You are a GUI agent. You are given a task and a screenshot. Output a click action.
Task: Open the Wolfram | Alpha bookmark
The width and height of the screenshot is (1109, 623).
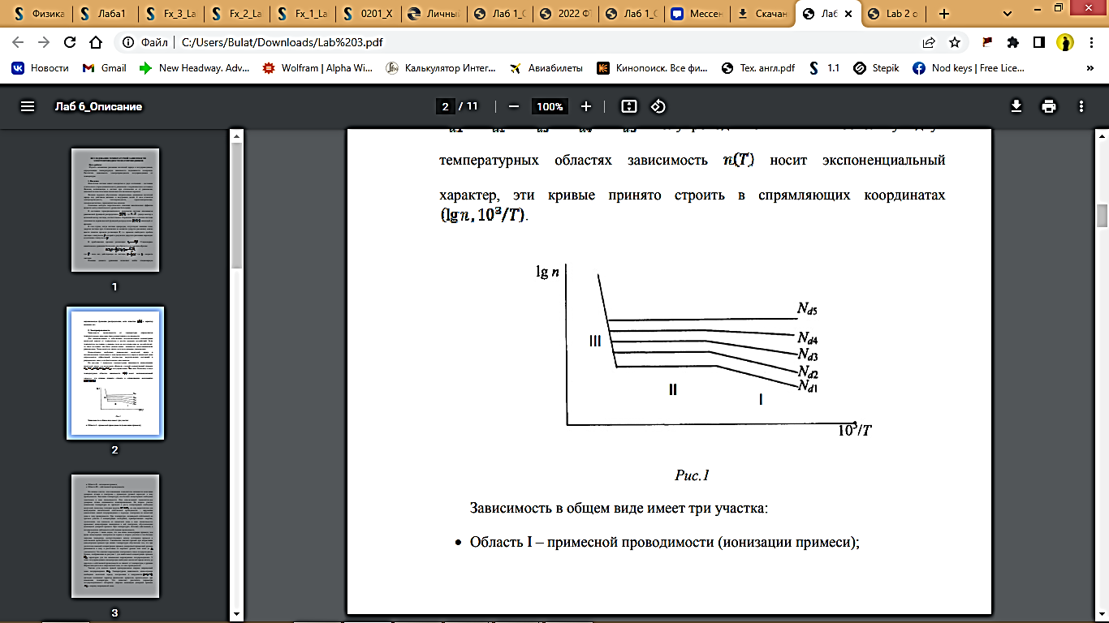317,68
